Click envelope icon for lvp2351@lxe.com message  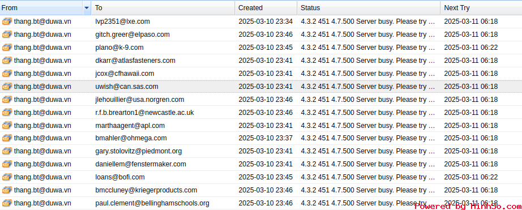[7, 22]
